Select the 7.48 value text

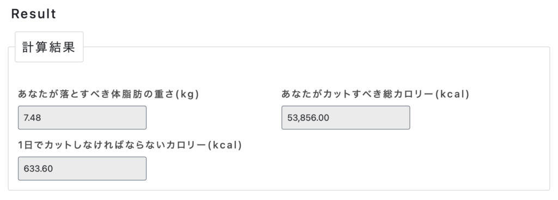pyautogui.click(x=32, y=118)
